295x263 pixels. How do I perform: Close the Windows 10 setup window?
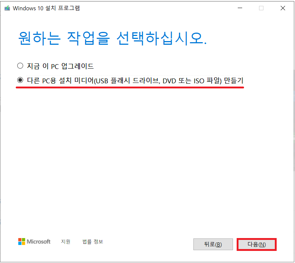[283, 8]
